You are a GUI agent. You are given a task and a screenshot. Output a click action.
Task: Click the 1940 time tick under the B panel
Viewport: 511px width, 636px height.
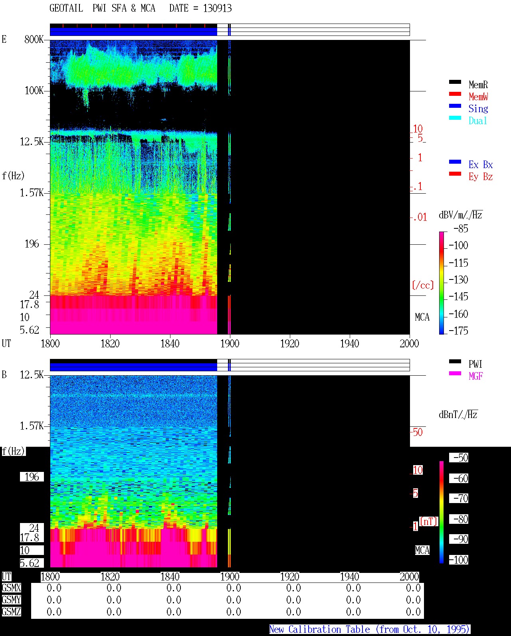click(x=349, y=577)
